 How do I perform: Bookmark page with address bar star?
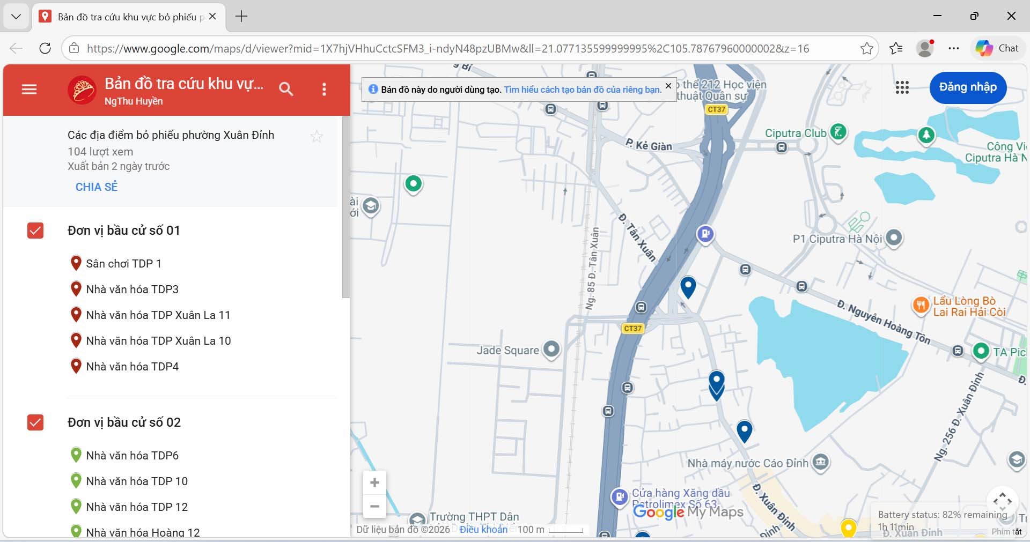pyautogui.click(x=866, y=48)
